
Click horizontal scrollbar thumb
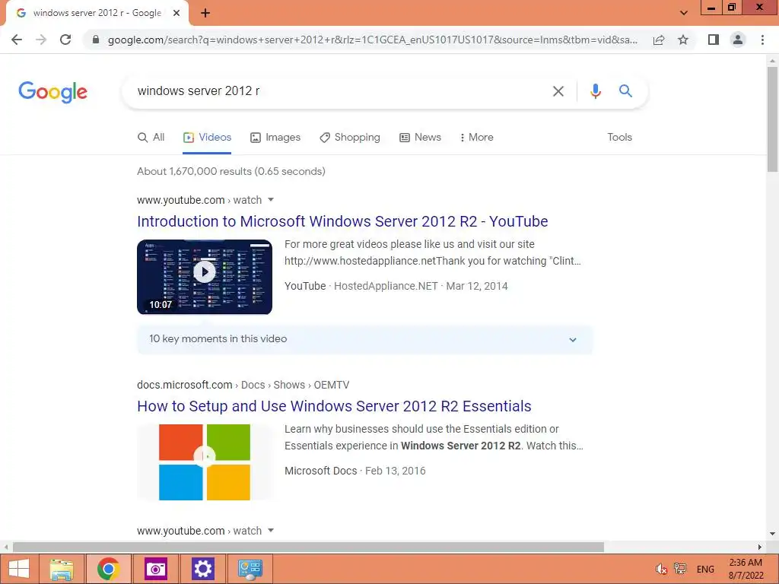308,547
